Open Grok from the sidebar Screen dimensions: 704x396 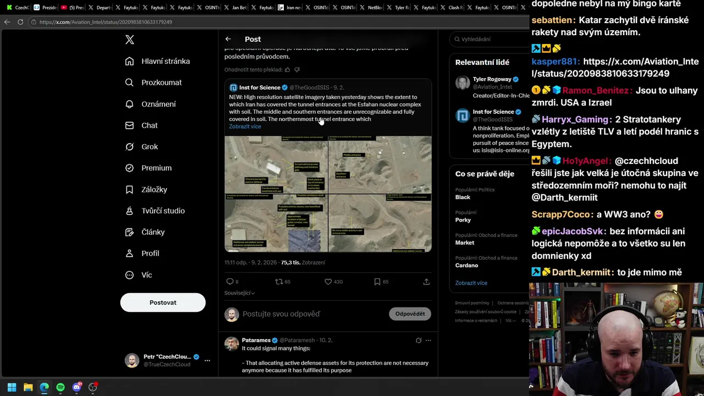[141, 147]
